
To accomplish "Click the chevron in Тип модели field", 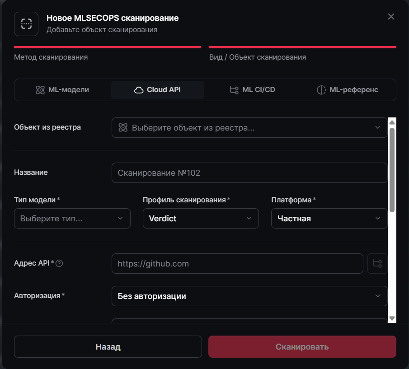I will [120, 218].
